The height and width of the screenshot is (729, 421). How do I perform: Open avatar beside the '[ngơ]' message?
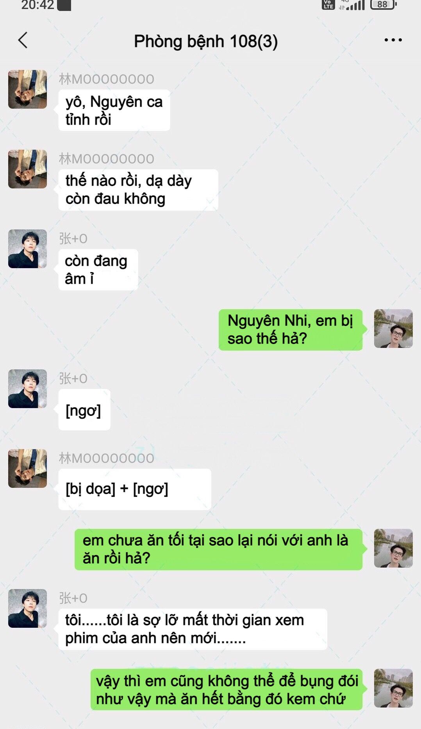(x=28, y=389)
